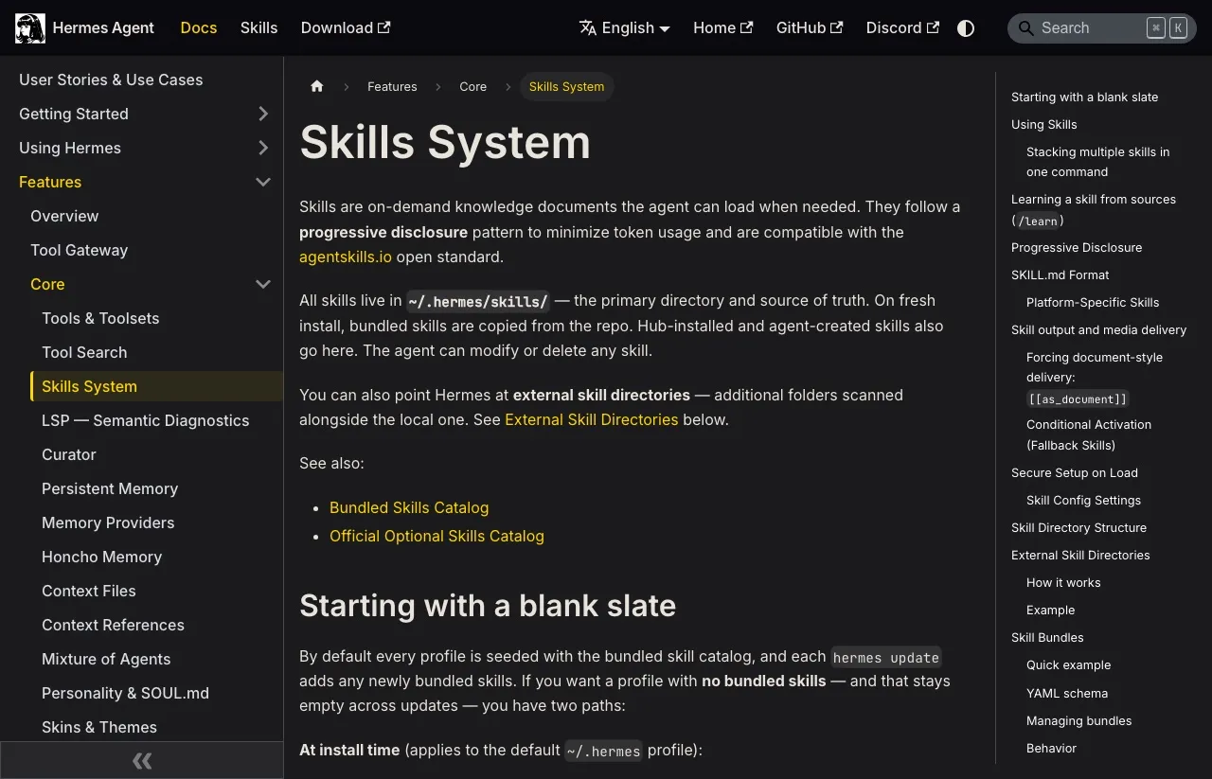This screenshot has height=779, width=1212.
Task: Follow the External Skill Directories link
Action: tap(592, 419)
